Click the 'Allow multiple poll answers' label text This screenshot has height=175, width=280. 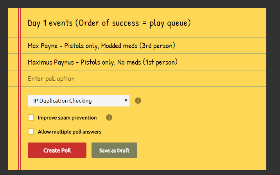click(x=70, y=132)
